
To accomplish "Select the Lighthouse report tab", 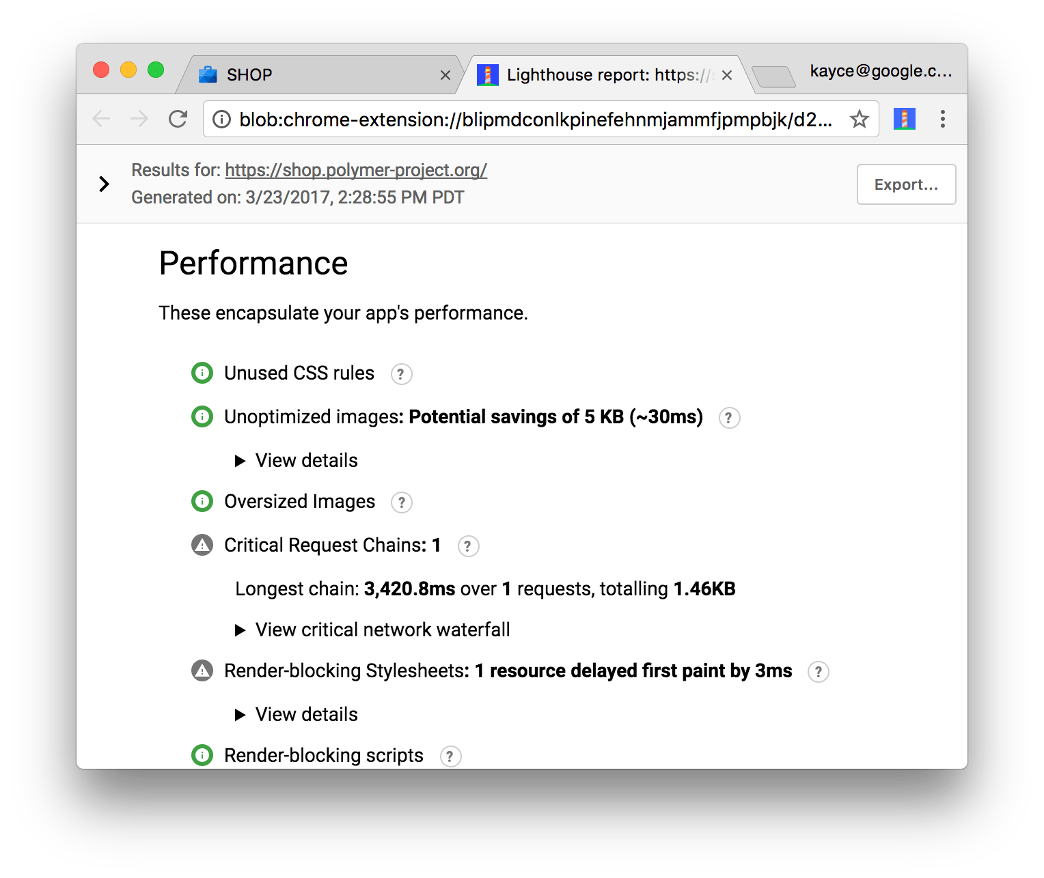I will (x=601, y=74).
